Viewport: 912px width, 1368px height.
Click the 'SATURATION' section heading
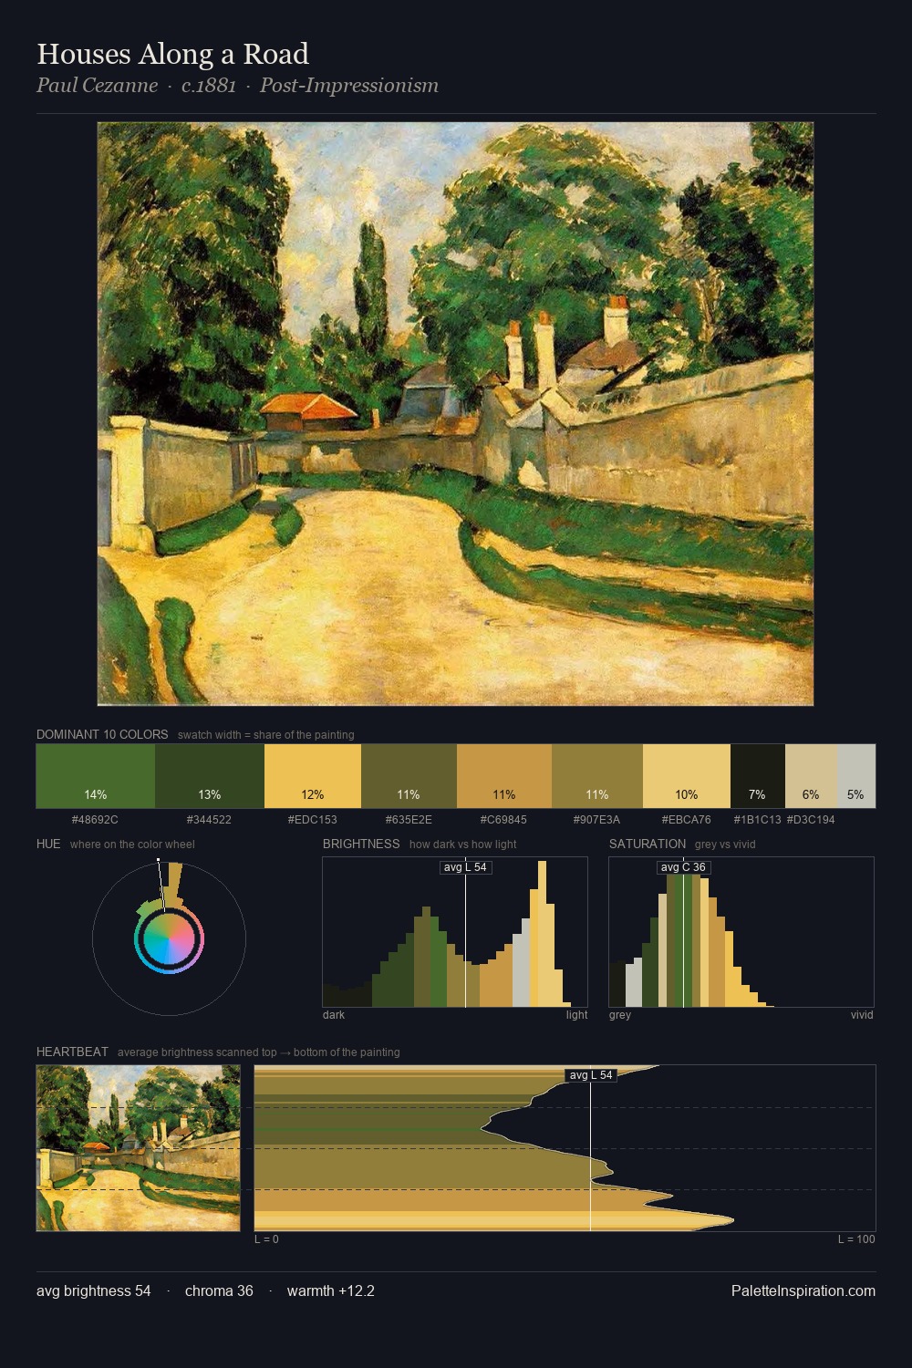648,844
